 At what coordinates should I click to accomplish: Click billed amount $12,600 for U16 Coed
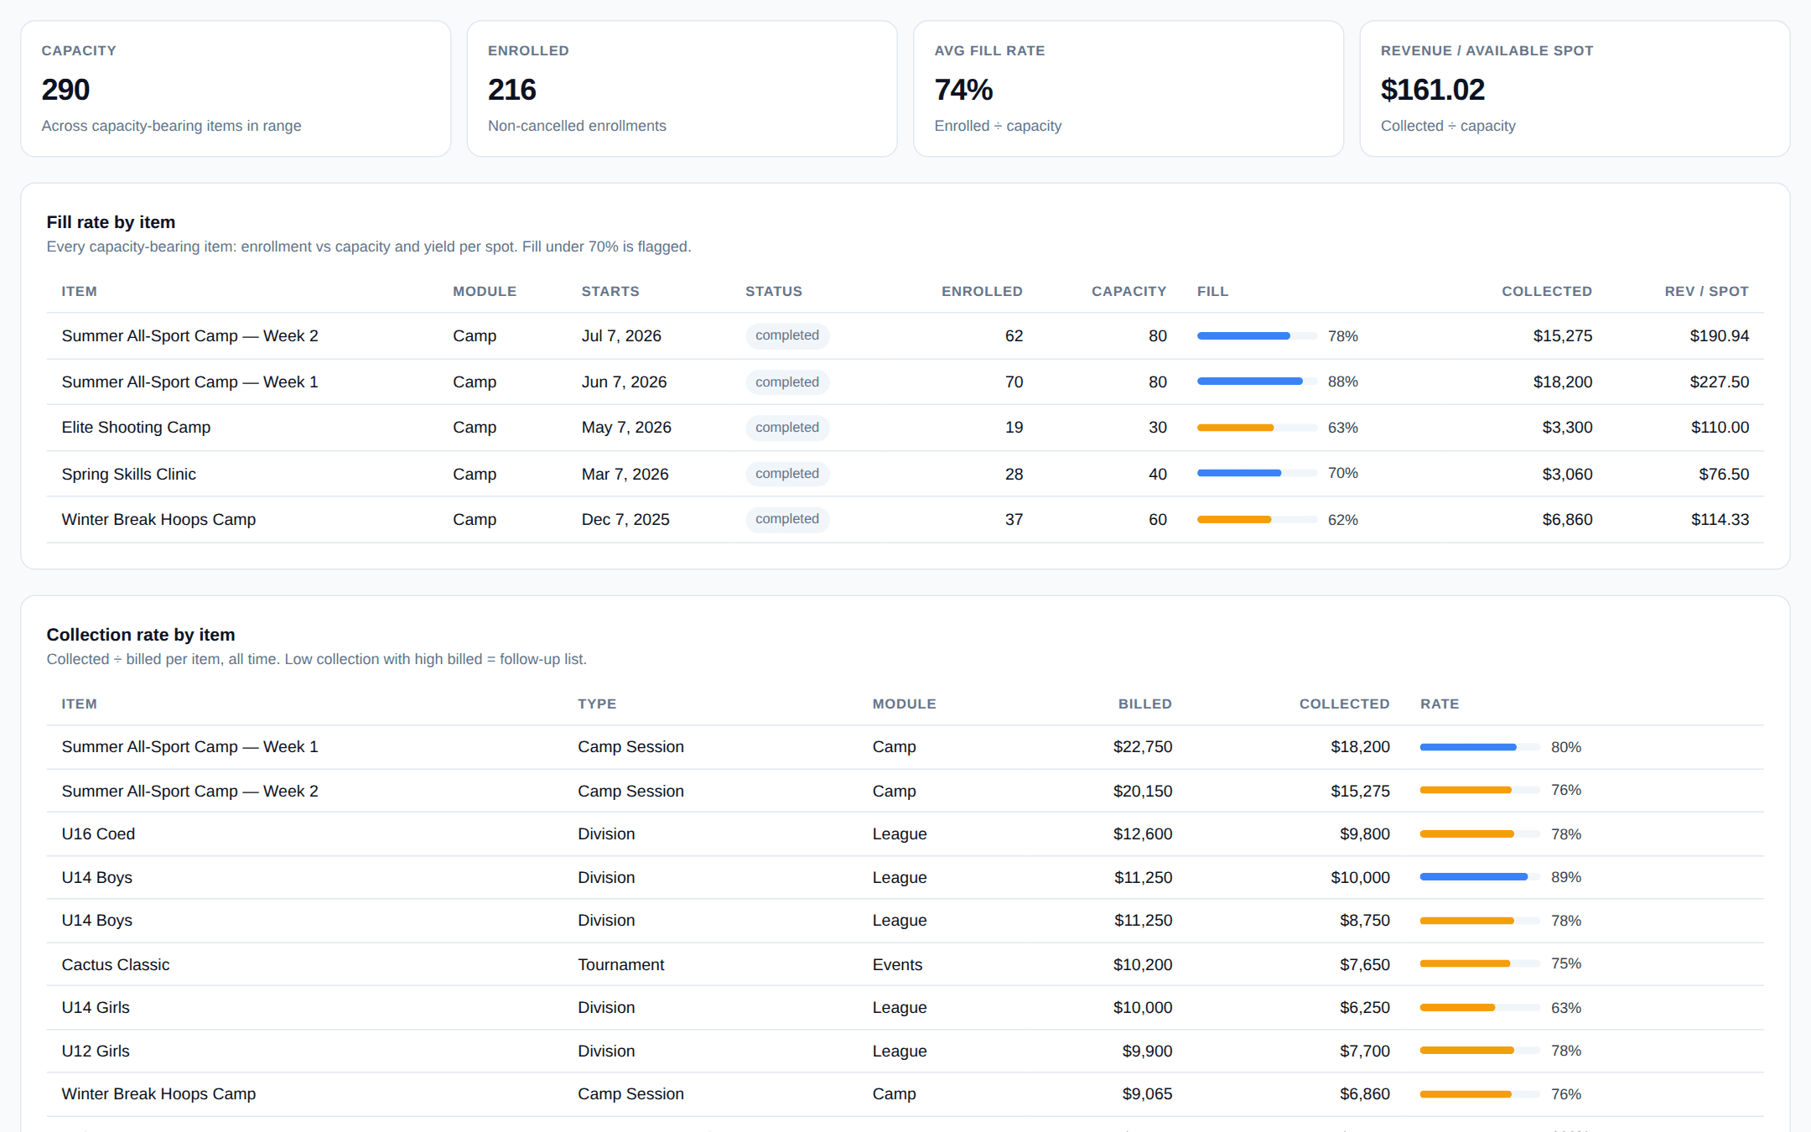(x=1142, y=833)
